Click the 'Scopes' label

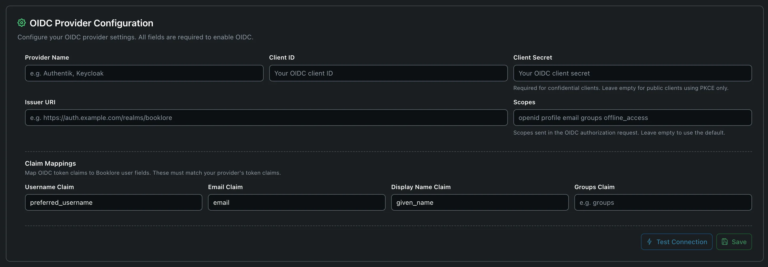pyautogui.click(x=524, y=102)
